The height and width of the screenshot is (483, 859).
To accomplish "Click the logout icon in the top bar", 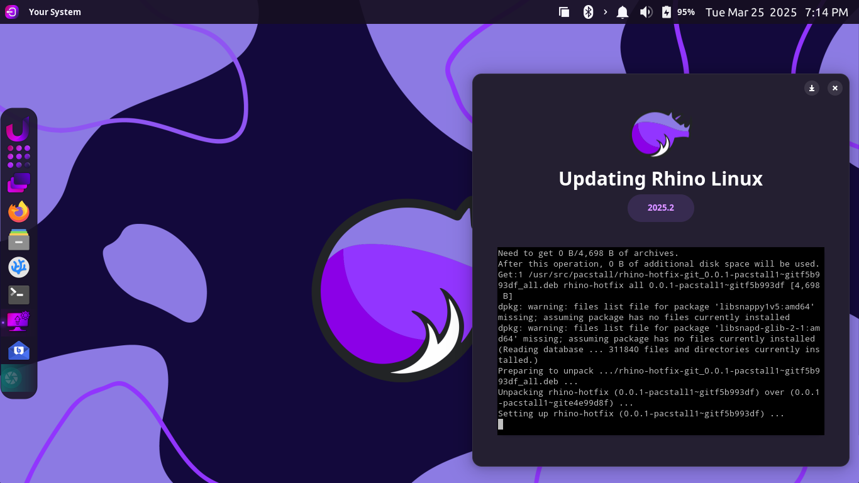I will (11, 11).
